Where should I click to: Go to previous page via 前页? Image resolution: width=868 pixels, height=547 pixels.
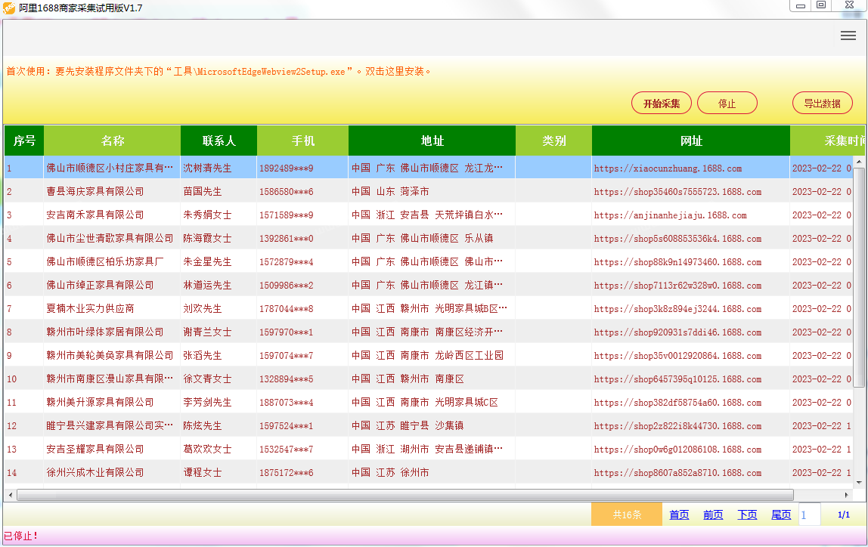[x=713, y=515]
